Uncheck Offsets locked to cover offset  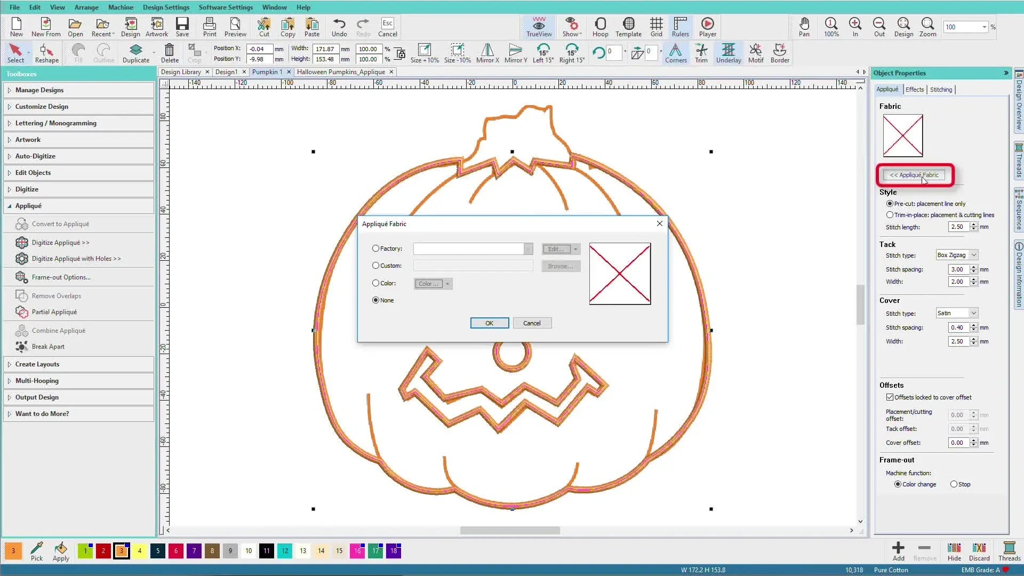890,397
